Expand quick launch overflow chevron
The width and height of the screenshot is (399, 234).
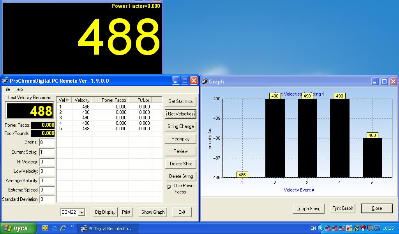pos(72,227)
